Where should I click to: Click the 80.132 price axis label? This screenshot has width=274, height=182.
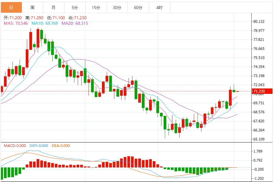(x=259, y=22)
